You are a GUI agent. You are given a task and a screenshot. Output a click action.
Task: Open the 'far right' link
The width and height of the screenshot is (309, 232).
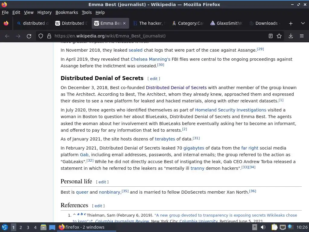pyautogui.click(x=250, y=148)
